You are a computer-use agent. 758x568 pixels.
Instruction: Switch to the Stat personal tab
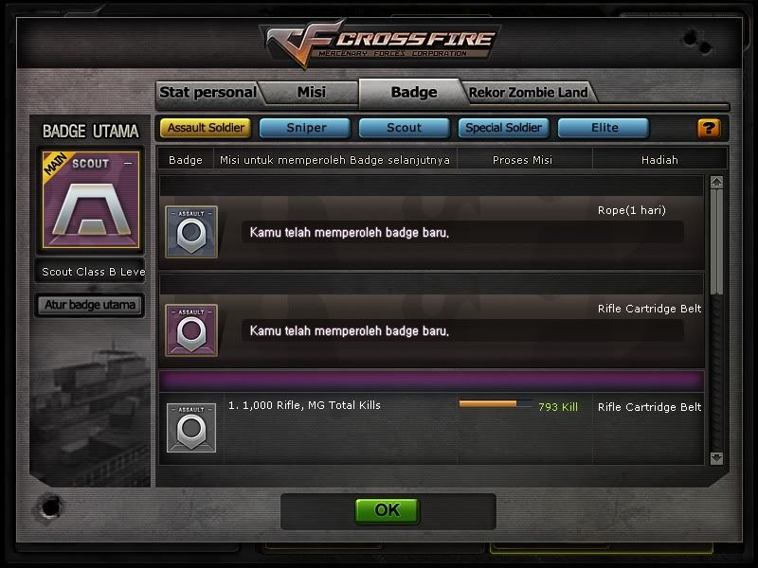(208, 92)
